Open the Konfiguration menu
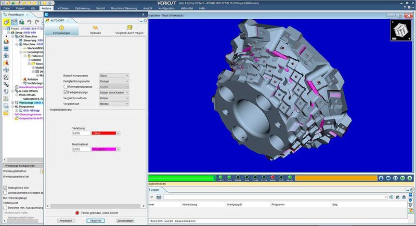 (166, 8)
